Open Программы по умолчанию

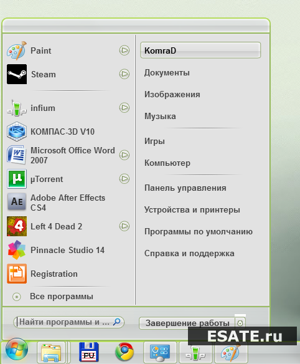pyautogui.click(x=198, y=232)
